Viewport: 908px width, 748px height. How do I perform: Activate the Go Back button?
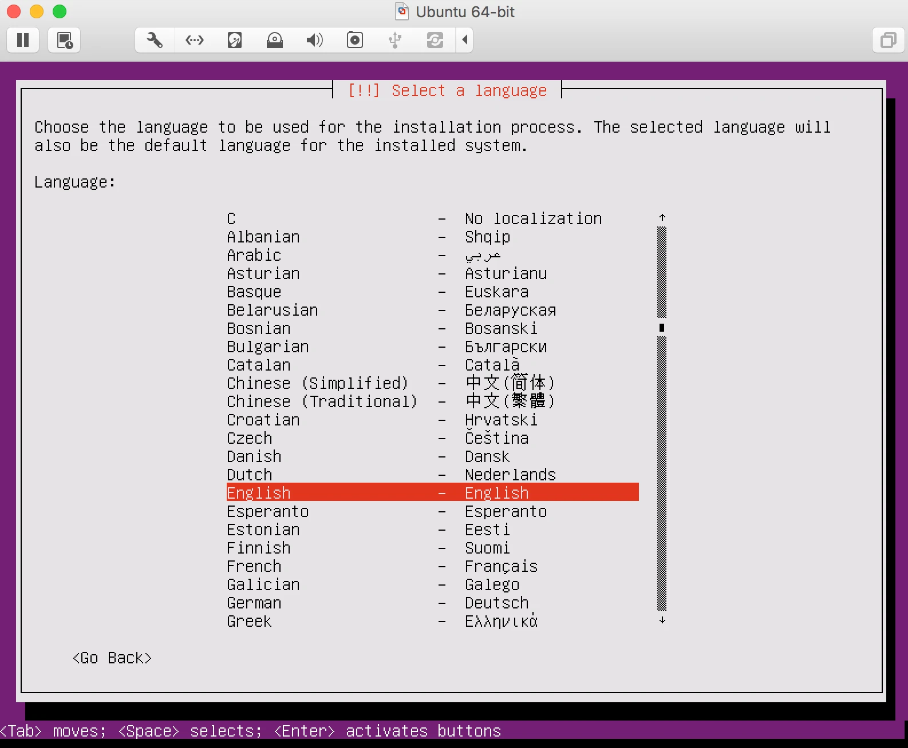112,658
